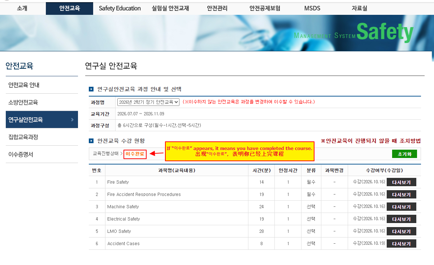Click the 안전교육 수강 현황 section heading

tap(121, 141)
